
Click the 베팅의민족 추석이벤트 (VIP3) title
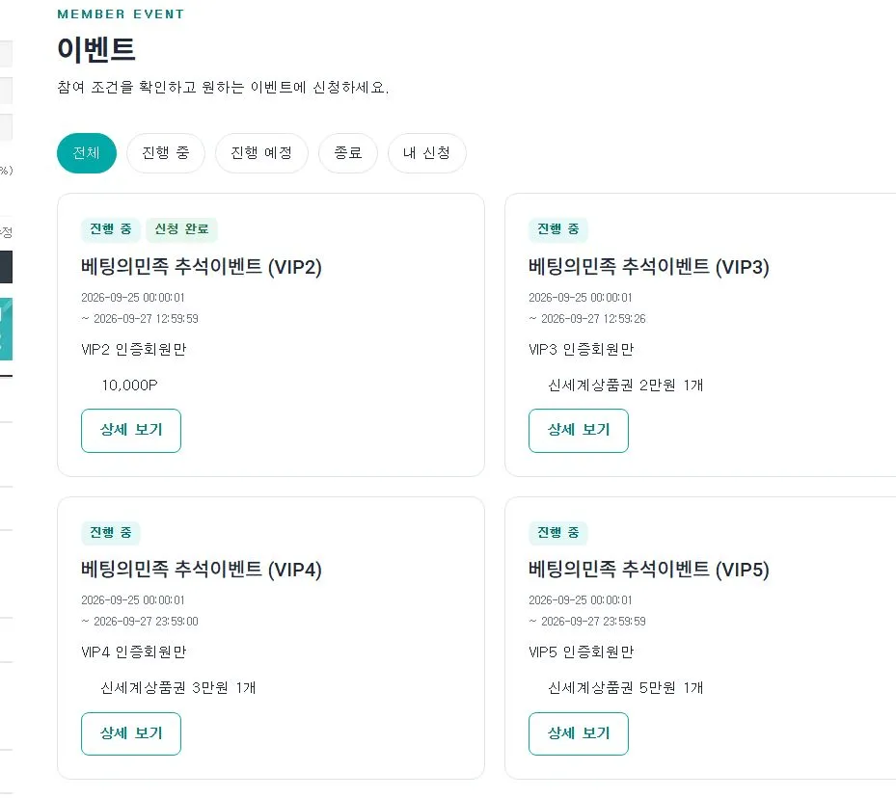[648, 267]
